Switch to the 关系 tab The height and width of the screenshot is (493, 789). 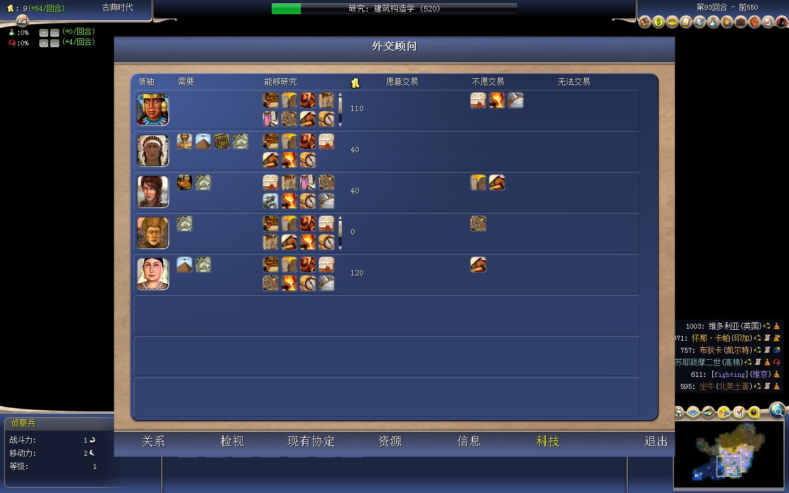pos(153,441)
